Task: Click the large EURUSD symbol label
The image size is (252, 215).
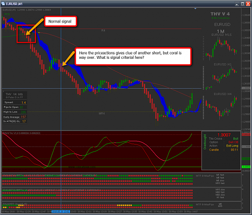Action: coord(222,25)
